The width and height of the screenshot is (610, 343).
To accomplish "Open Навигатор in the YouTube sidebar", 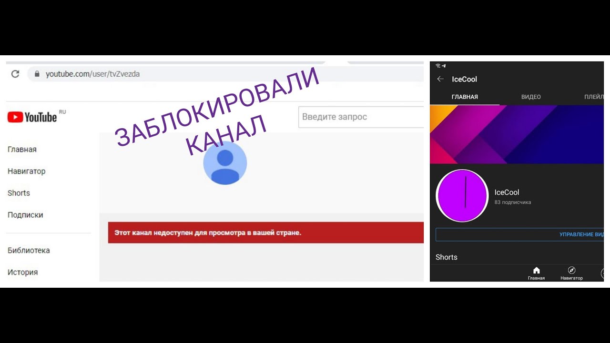I will pyautogui.click(x=27, y=171).
